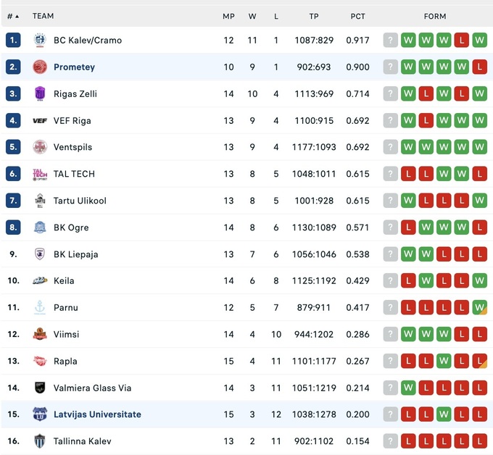Click the W wins column header

coord(252,16)
